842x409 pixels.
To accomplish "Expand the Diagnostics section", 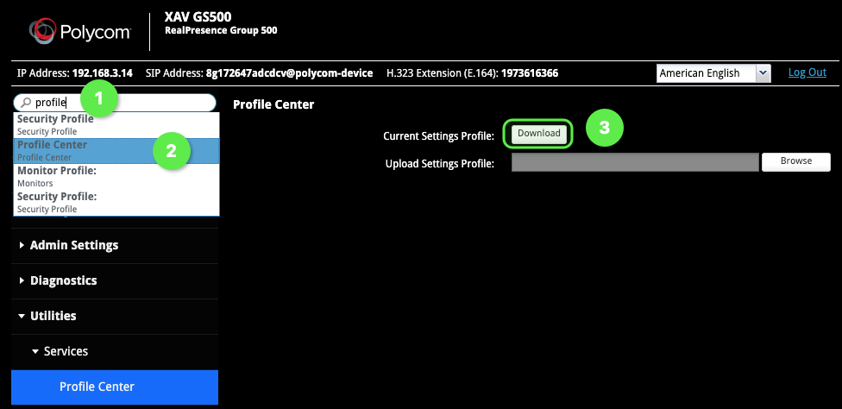I will point(115,280).
